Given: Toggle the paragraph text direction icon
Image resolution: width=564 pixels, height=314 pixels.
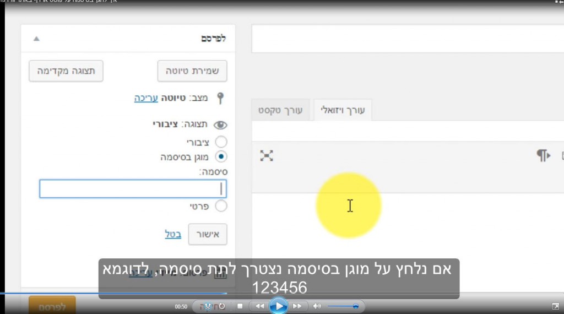Looking at the screenshot, I should [x=543, y=156].
